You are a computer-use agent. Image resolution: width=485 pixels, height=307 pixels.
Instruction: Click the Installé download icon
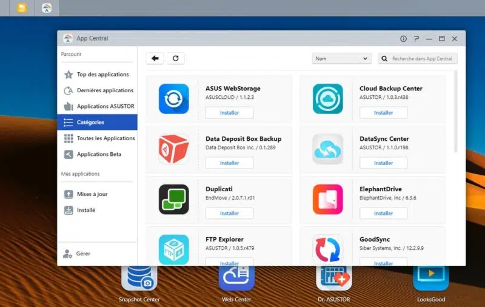69,210
